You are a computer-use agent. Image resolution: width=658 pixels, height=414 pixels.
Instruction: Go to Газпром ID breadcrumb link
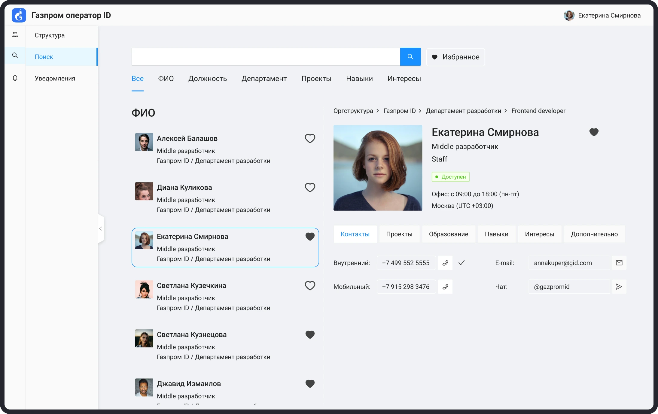tap(400, 111)
